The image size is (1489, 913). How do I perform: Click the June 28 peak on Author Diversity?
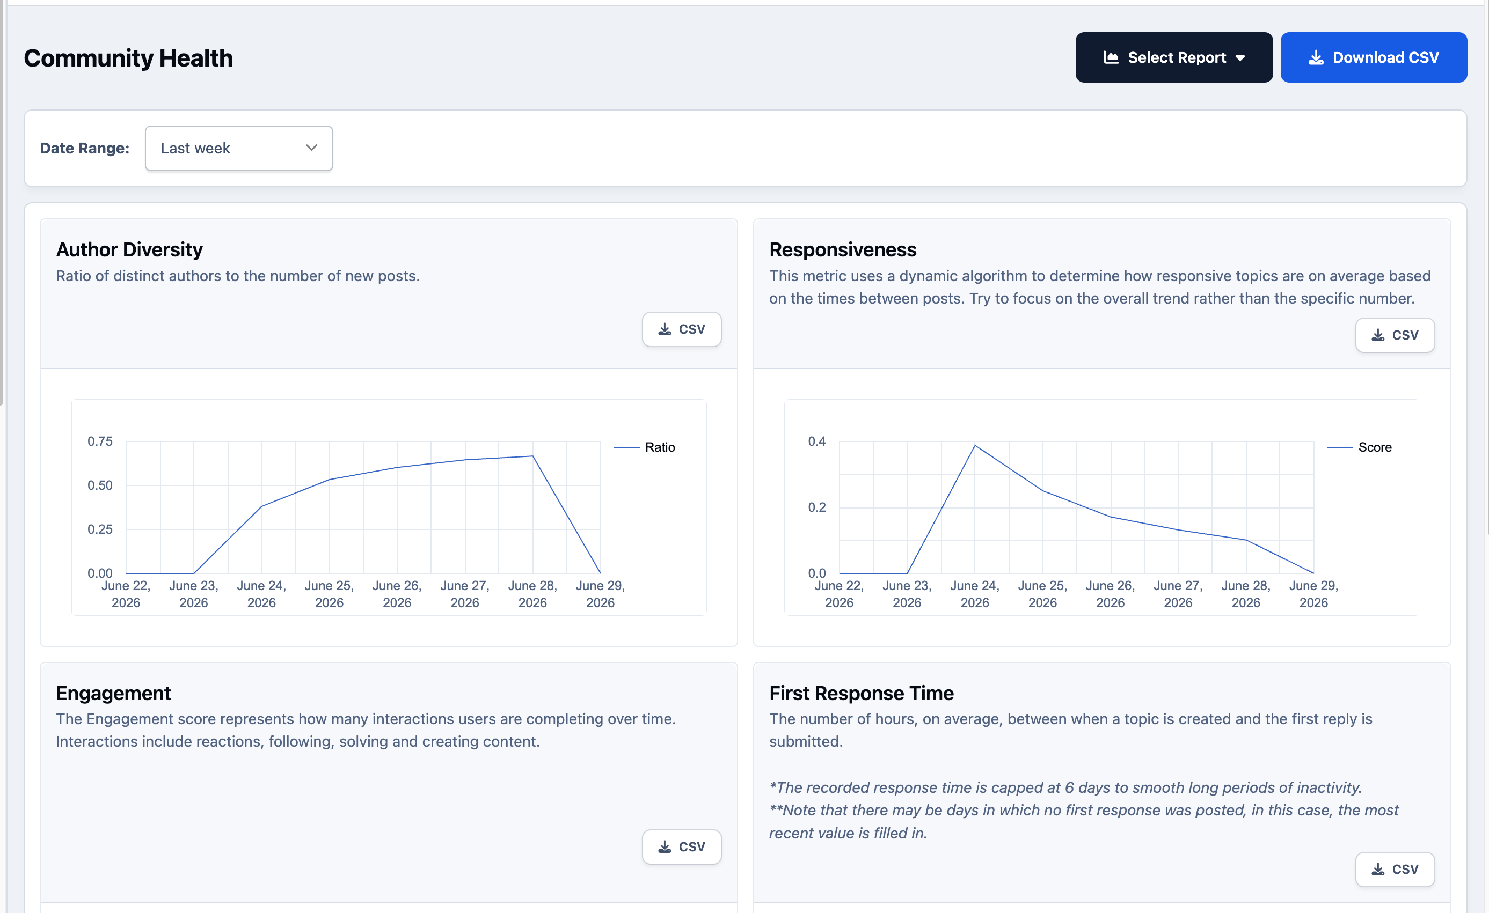point(532,456)
